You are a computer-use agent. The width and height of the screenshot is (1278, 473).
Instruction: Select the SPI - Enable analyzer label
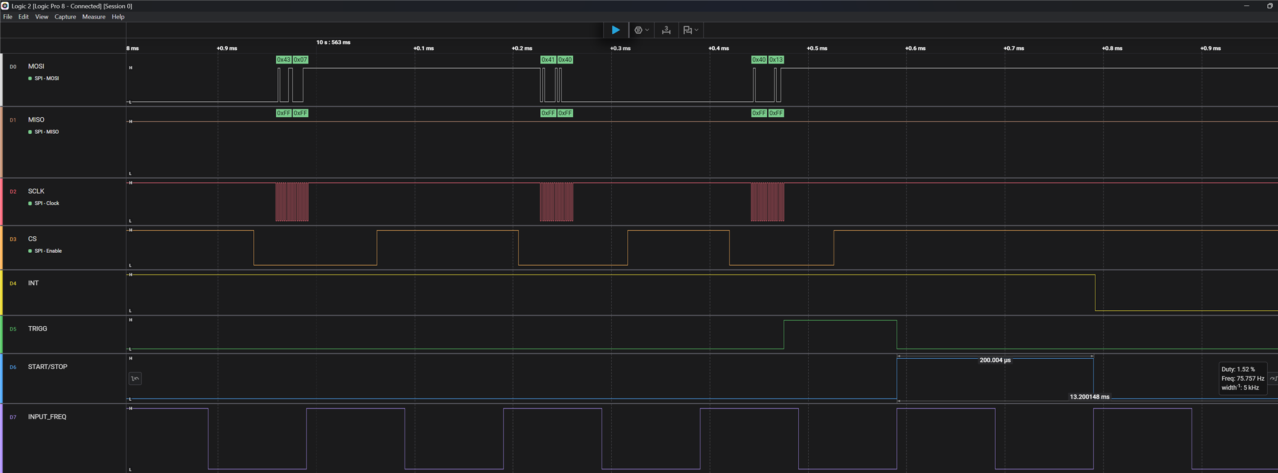(x=48, y=251)
